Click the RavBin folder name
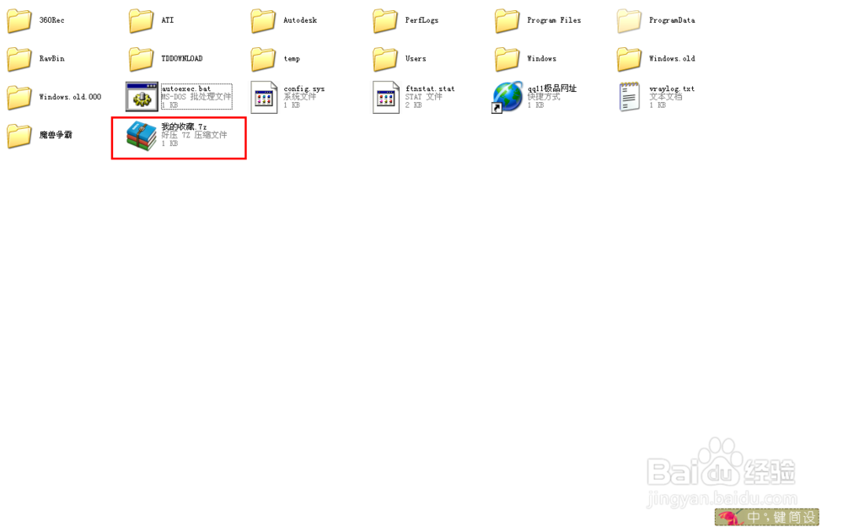Image resolution: width=843 pixels, height=527 pixels. [x=51, y=59]
